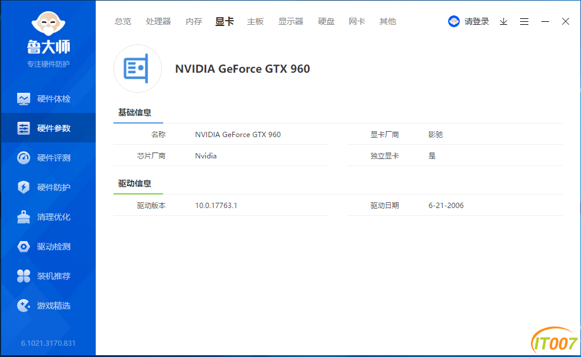This screenshot has width=581, height=357.
Task: Switch to the 其他 tab
Action: coord(388,21)
